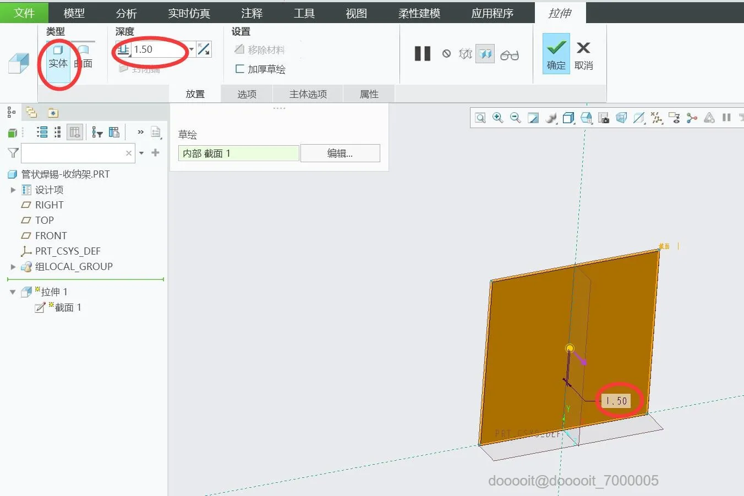Open the display style box dropdown
Viewport: 744px width, 496px height.
[x=569, y=118]
